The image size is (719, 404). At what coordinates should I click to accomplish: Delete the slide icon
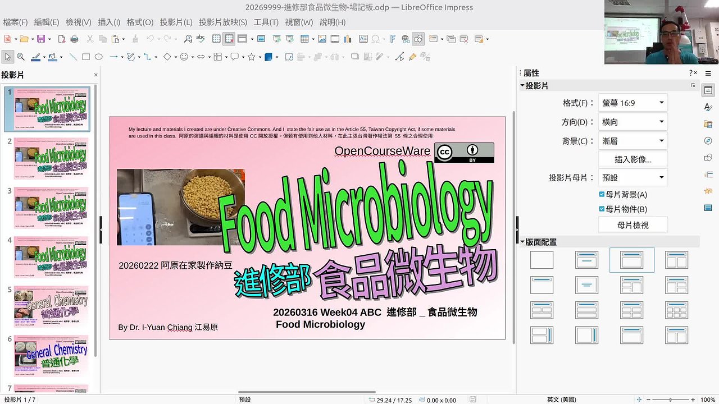pos(464,39)
